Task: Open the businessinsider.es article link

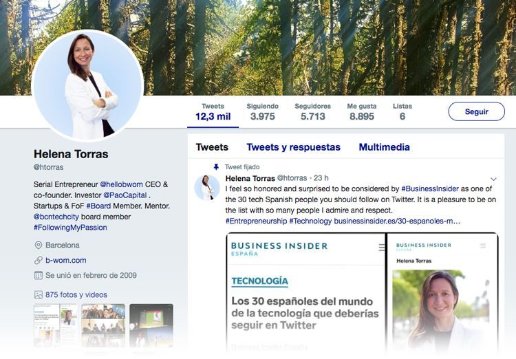Action: point(397,221)
